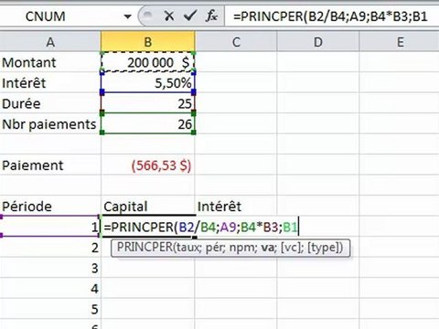
Task: Click the cell with value 25
Action: pyautogui.click(x=148, y=103)
